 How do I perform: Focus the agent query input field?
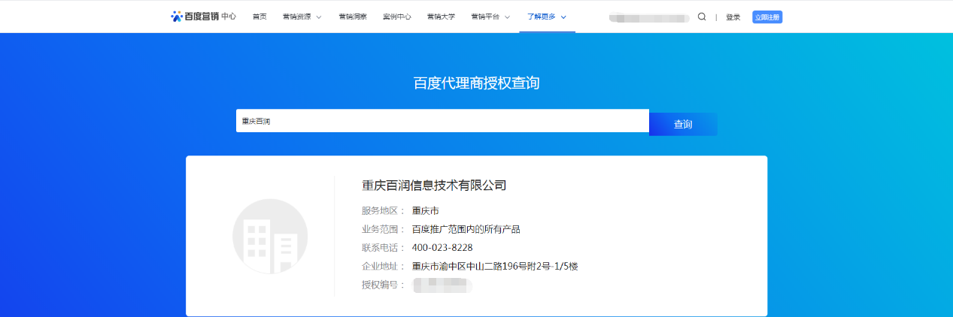[442, 121]
